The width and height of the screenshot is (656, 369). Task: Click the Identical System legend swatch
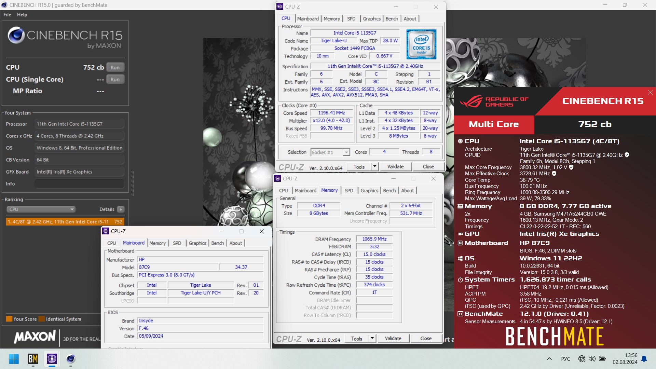click(42, 319)
